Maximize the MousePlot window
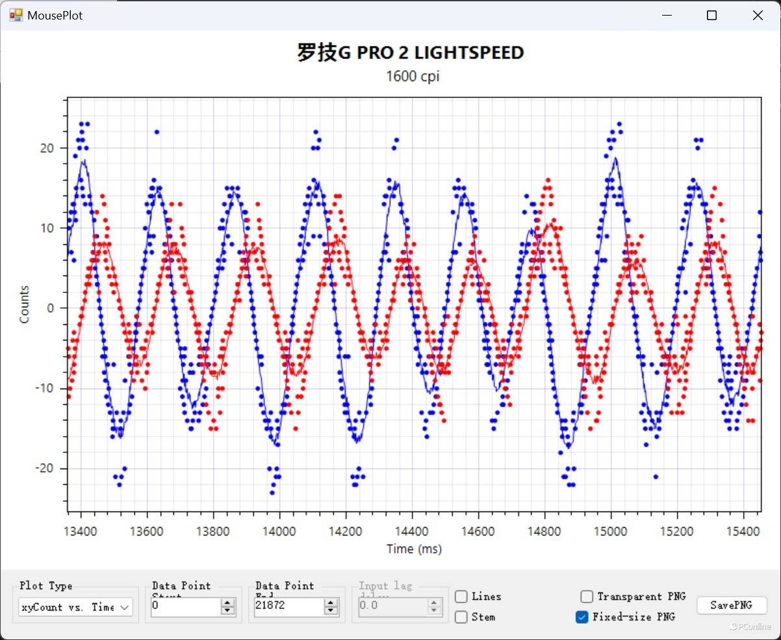This screenshot has height=640, width=781. 711,16
